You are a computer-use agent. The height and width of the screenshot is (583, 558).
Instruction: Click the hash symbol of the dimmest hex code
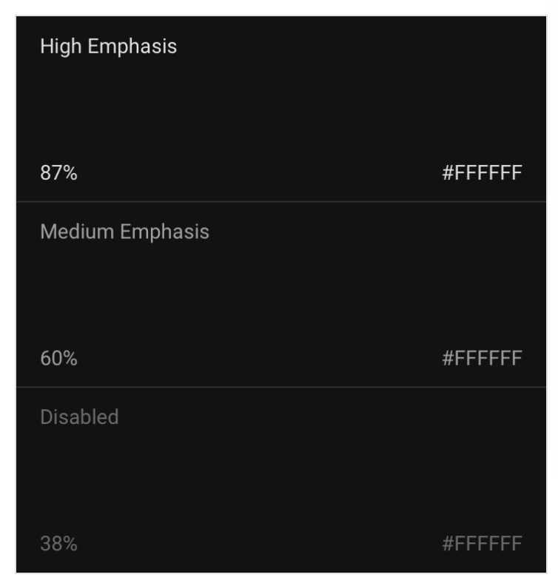[448, 544]
